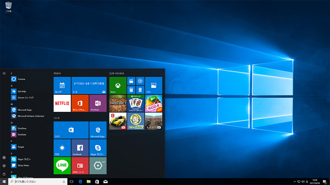
Task: Launch the Fallout Shelter tile
Action: pyautogui.click(x=136, y=121)
